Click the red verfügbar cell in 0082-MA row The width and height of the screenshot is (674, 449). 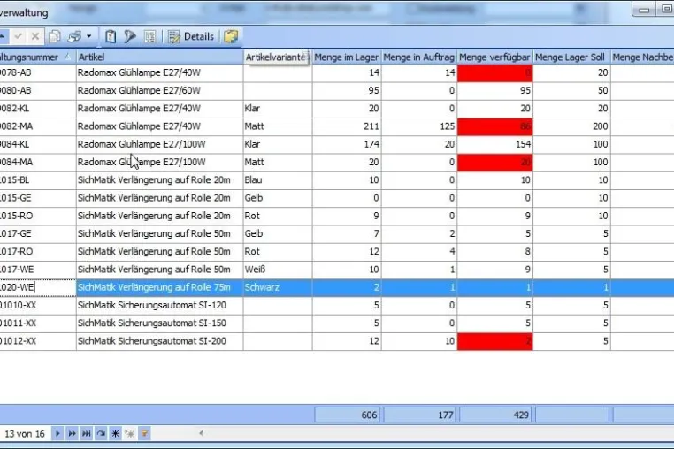[x=494, y=126]
